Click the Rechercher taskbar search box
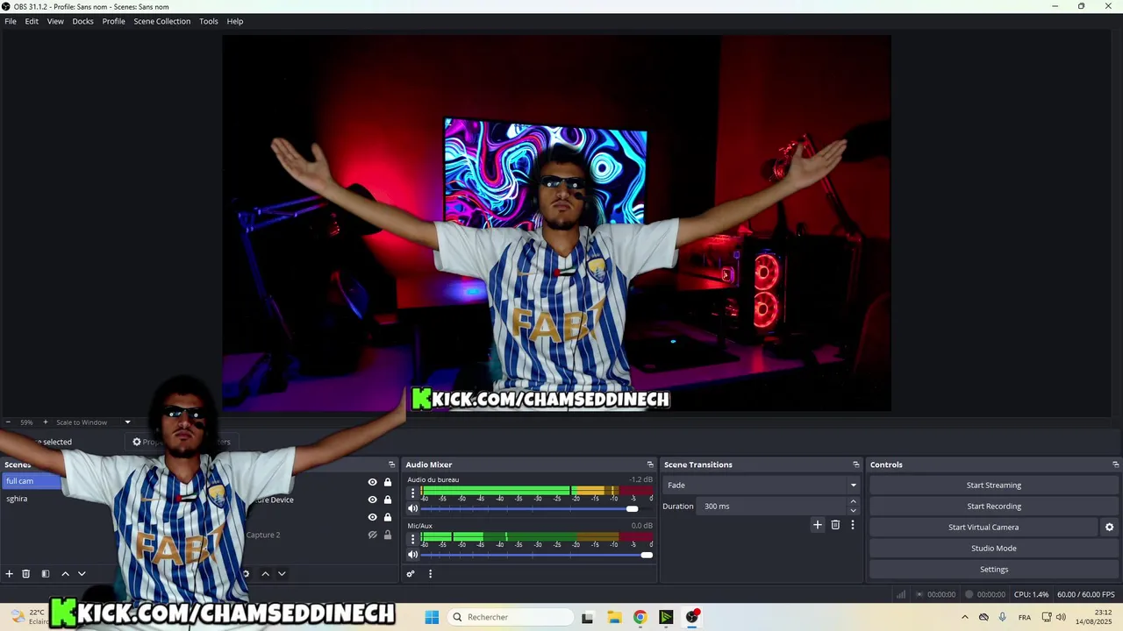This screenshot has width=1123, height=631. (511, 617)
